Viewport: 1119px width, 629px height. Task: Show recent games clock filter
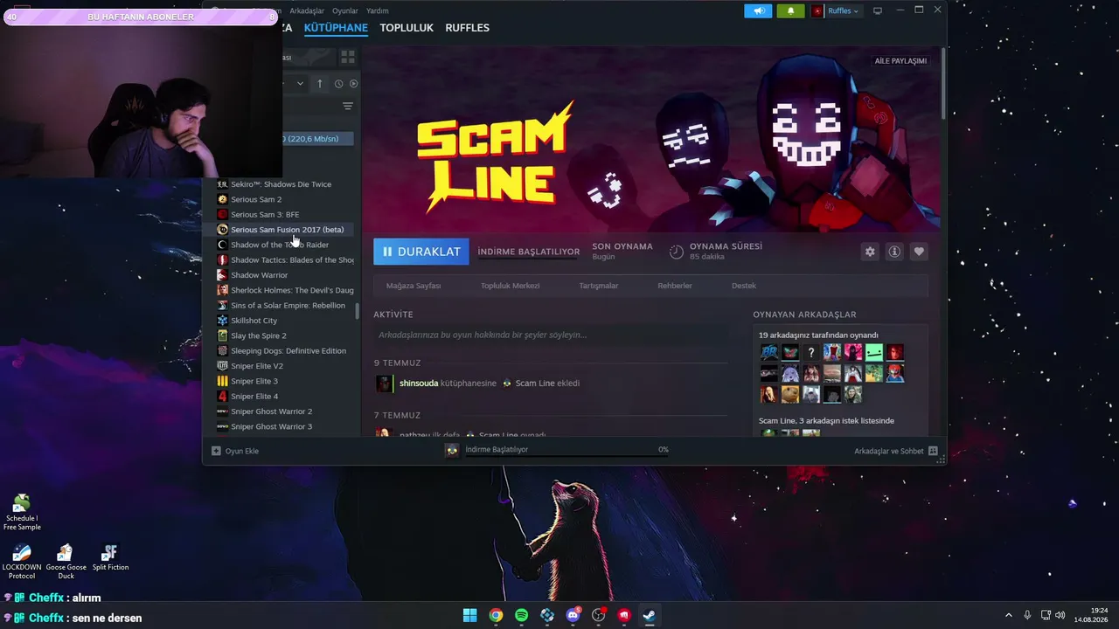pyautogui.click(x=338, y=84)
